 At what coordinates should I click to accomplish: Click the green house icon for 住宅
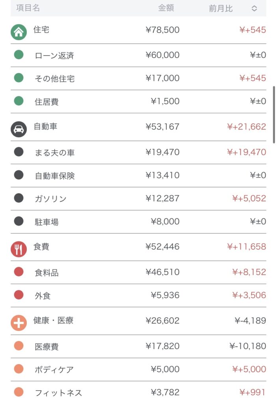19,32
